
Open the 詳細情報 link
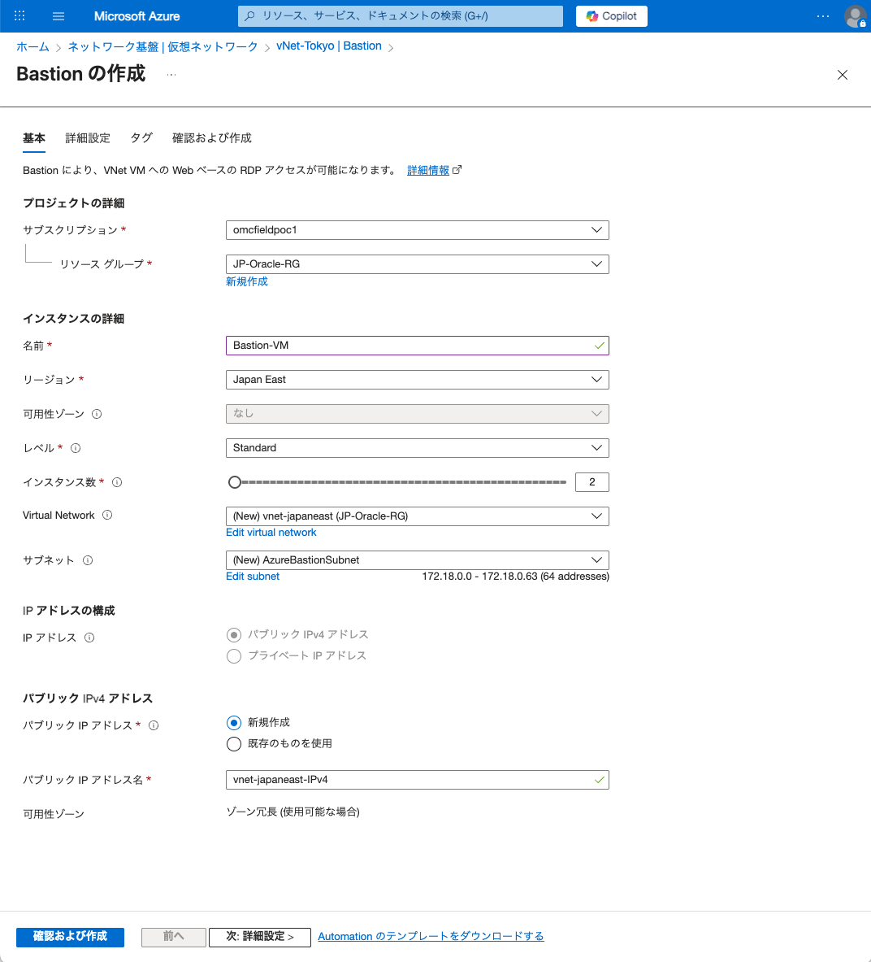(428, 171)
